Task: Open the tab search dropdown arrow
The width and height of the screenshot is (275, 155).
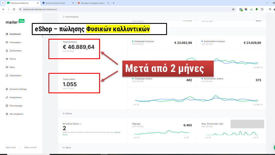Action: (3, 3)
